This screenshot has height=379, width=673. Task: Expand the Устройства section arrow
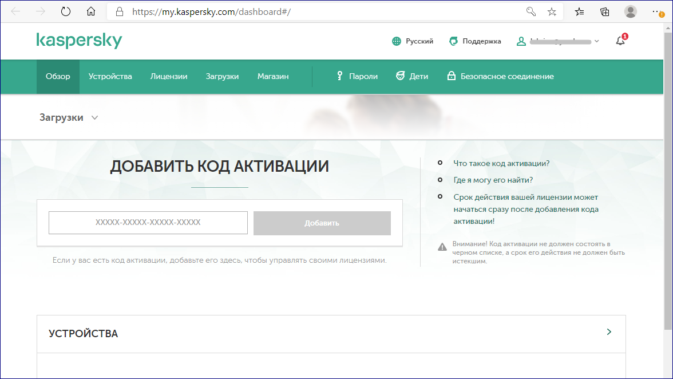point(609,332)
